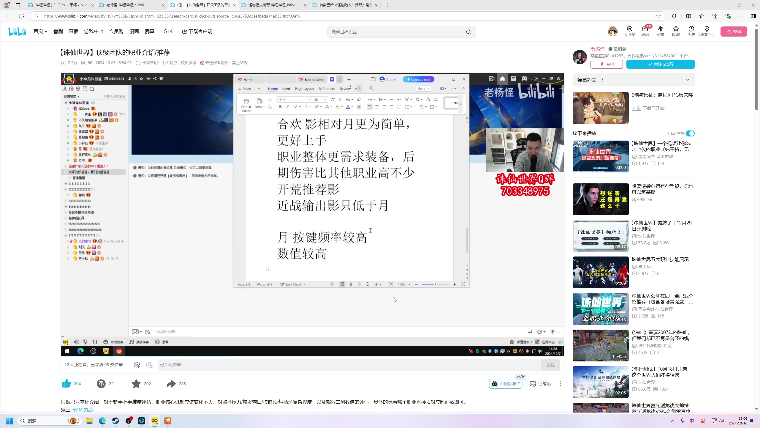Viewport: 760px width, 428px height.
Task: Open 动态 feed icon
Action: 660,31
